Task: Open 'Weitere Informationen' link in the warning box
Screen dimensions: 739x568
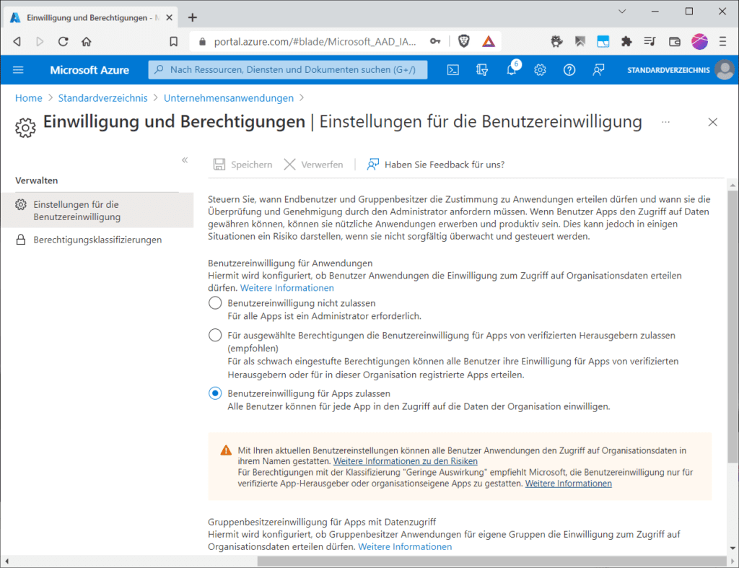Action: 569,483
